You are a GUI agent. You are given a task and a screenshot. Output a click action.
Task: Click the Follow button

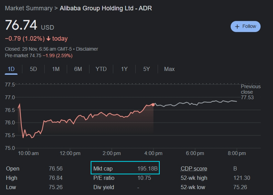click(x=245, y=27)
